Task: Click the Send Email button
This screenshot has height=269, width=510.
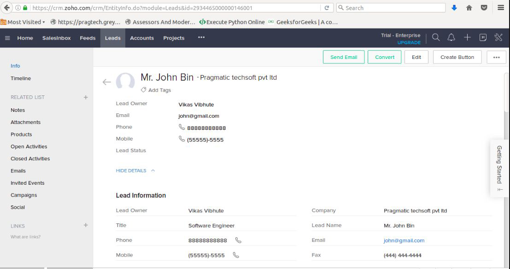Action: click(344, 57)
